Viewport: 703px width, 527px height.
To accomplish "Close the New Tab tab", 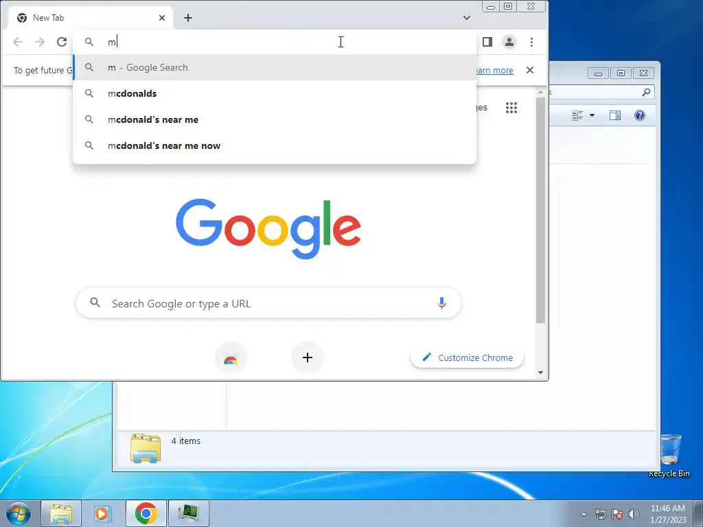I will [x=162, y=18].
